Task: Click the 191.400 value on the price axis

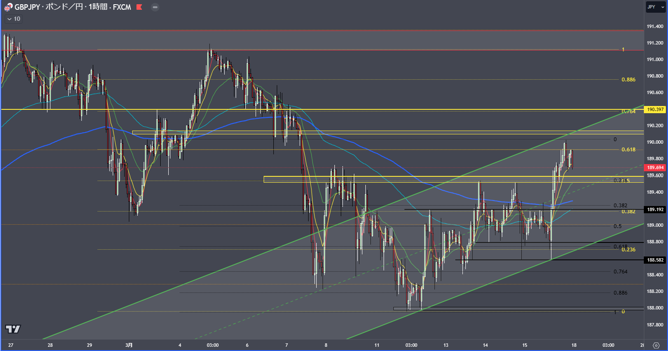Action: point(655,26)
